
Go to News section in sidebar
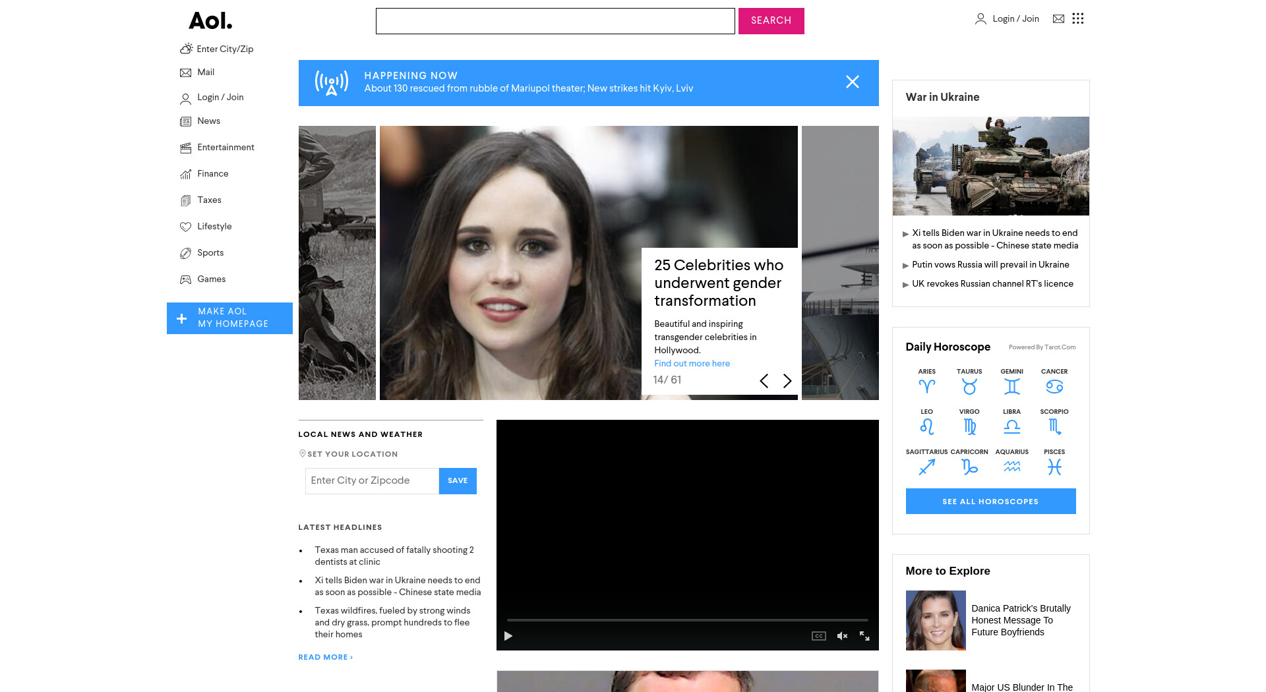click(x=200, y=121)
